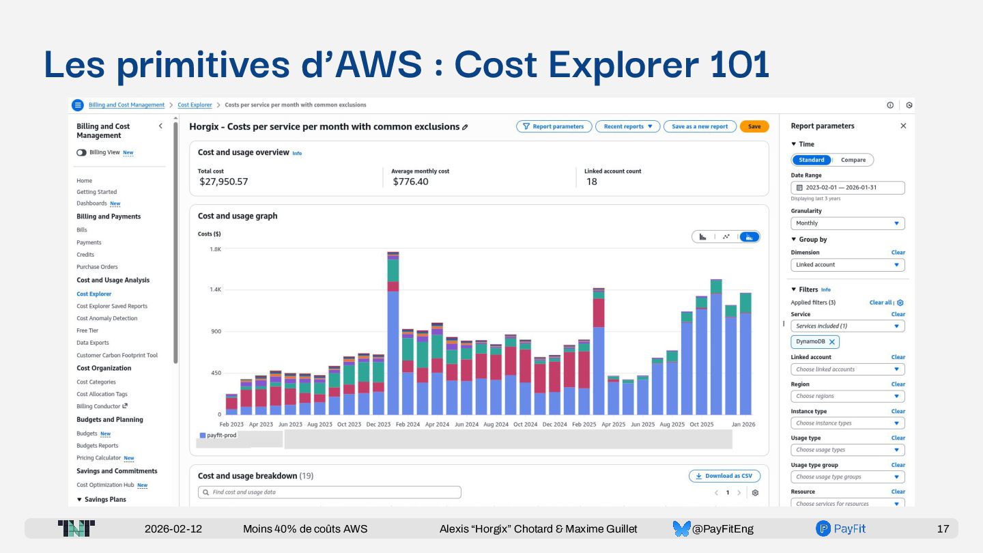Open Cost Explorer Saved Reports
Image resolution: width=983 pixels, height=553 pixels.
tap(112, 307)
